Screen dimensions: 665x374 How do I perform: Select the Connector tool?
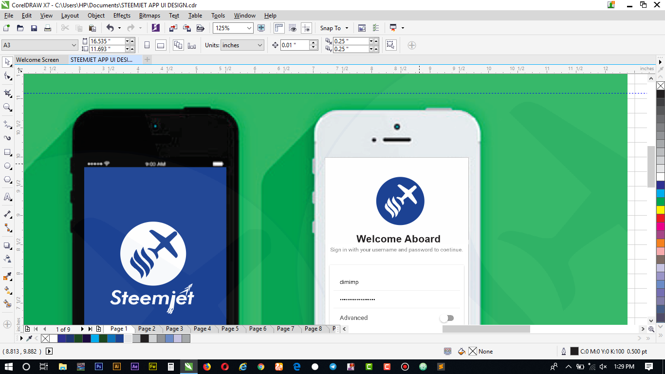(7, 228)
